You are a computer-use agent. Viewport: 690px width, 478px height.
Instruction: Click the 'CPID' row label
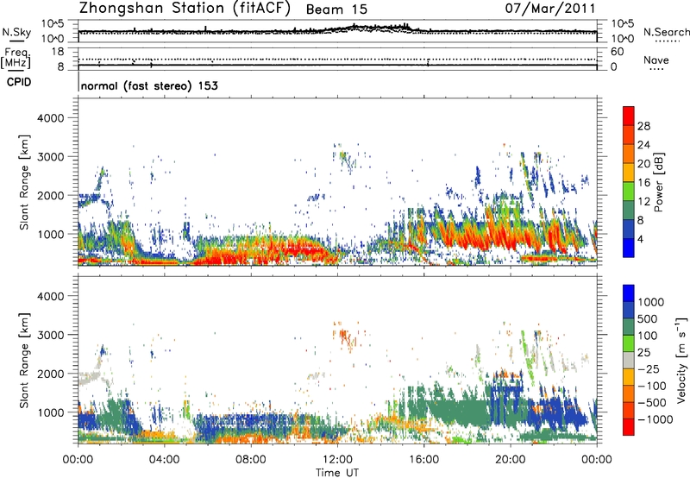point(19,82)
